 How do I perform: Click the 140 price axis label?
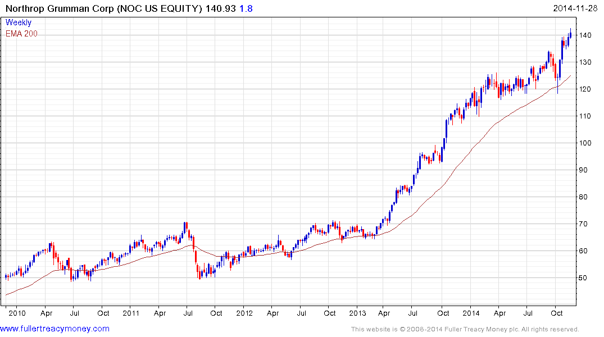(x=585, y=35)
